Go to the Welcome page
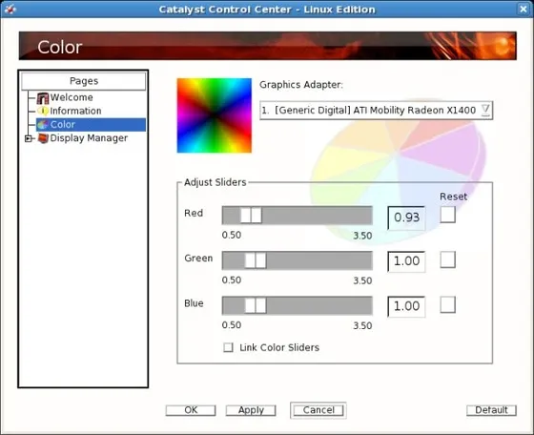 pos(72,97)
